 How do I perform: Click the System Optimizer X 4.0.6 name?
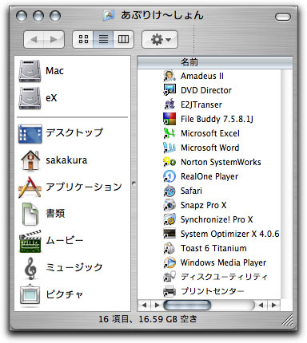pyautogui.click(x=229, y=234)
